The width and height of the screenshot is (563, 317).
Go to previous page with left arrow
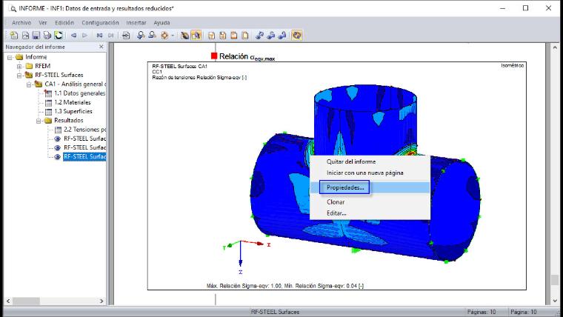point(73,36)
